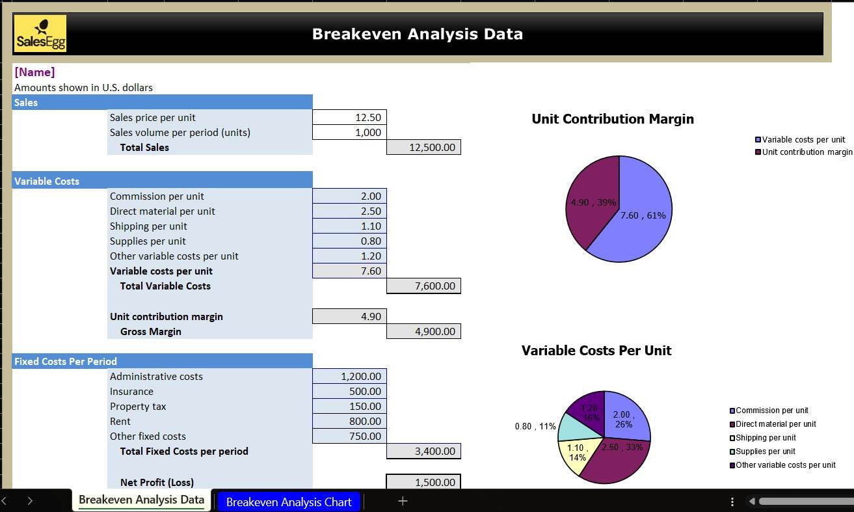This screenshot has height=512, width=854.
Task: Select Shipping per unit value 1.10
Action: [x=349, y=226]
